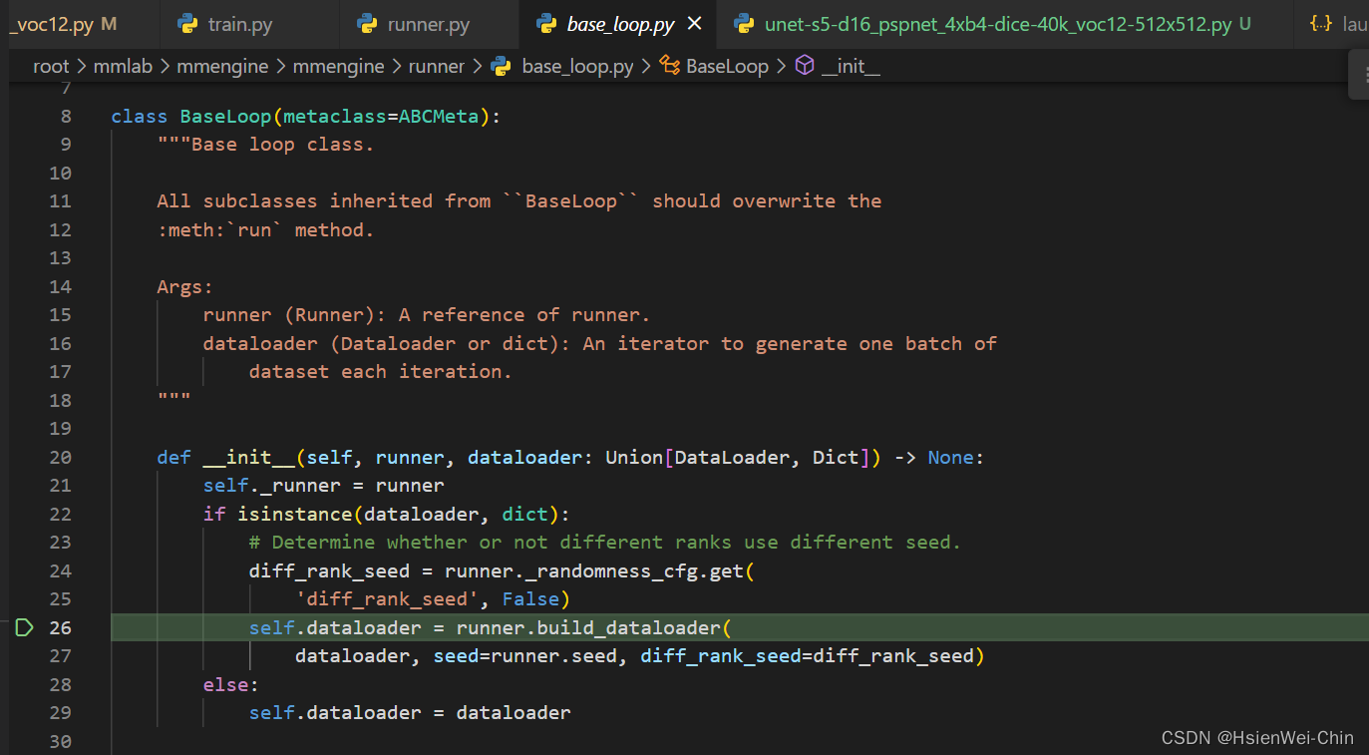The height and width of the screenshot is (755, 1369).
Task: Click the Python icon on unet-s5-d16 tab
Action: (x=744, y=24)
